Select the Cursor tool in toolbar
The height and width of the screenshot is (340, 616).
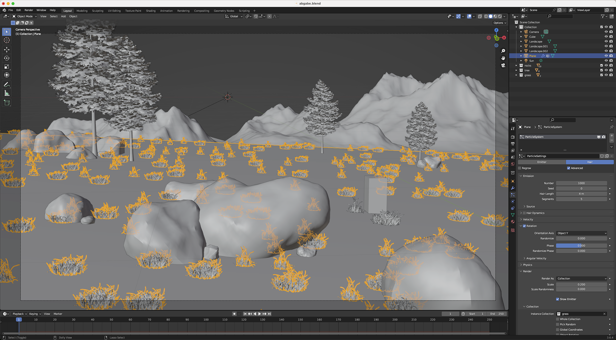[x=7, y=40]
